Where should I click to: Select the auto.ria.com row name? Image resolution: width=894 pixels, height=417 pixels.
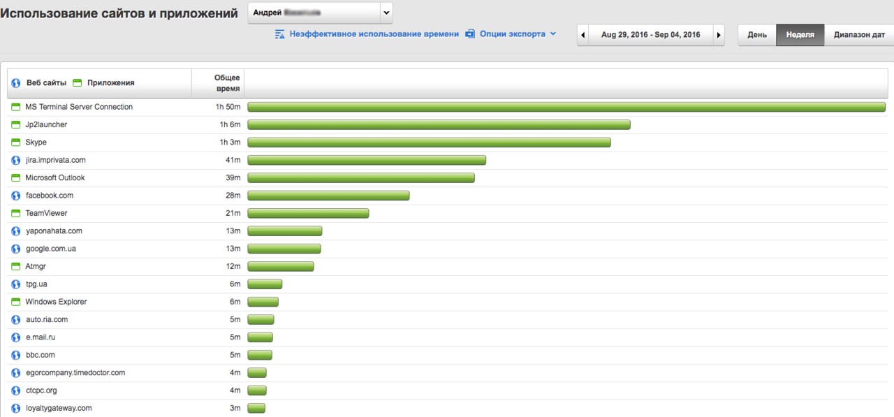pyautogui.click(x=47, y=319)
